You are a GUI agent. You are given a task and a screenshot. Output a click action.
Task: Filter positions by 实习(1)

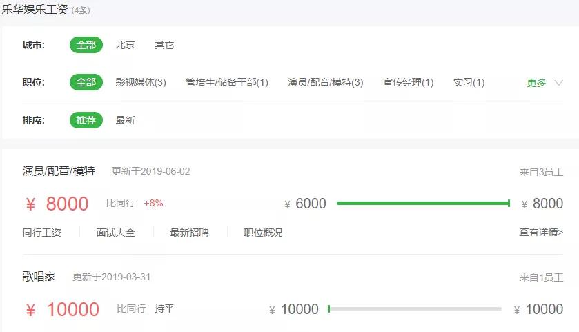tap(469, 82)
